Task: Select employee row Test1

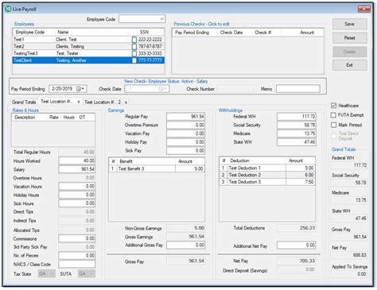Action: click(x=88, y=40)
